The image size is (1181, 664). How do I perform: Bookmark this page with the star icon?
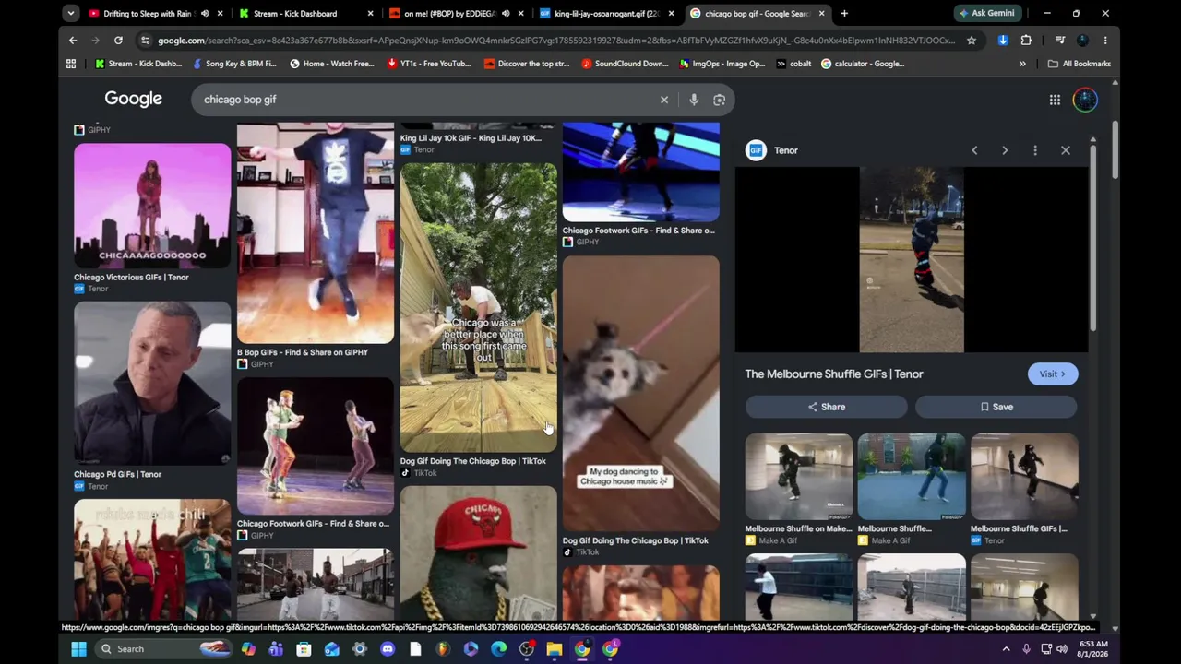pyautogui.click(x=972, y=41)
